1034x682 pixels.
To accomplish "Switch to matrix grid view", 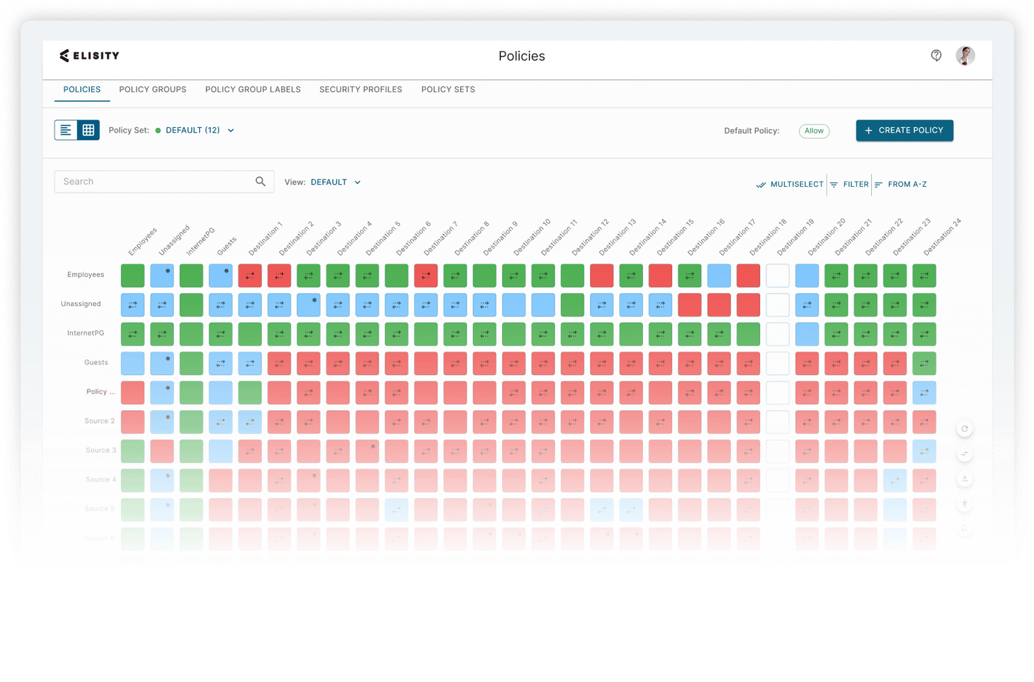I will pyautogui.click(x=89, y=130).
